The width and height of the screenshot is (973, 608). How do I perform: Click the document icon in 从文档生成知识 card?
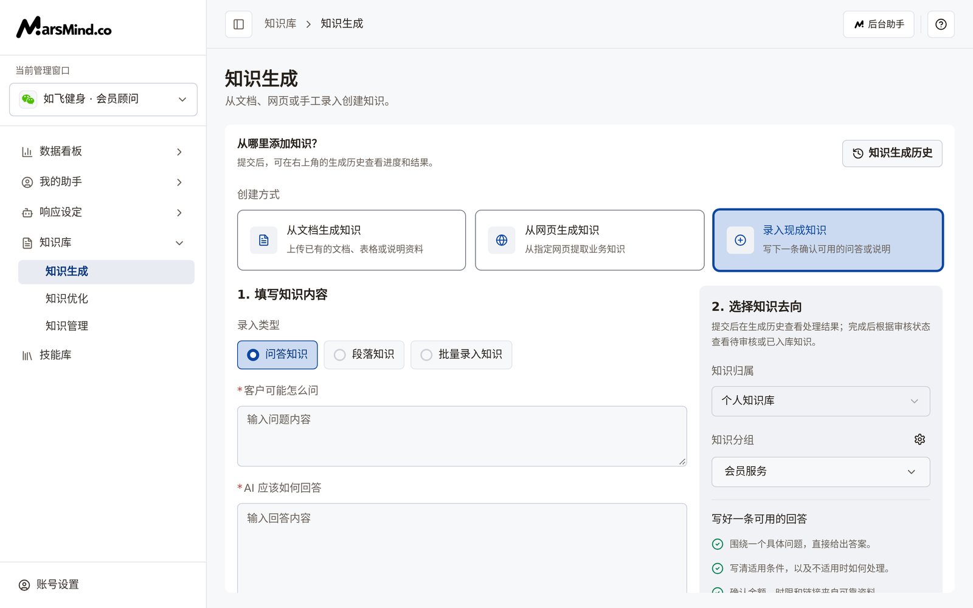(264, 240)
